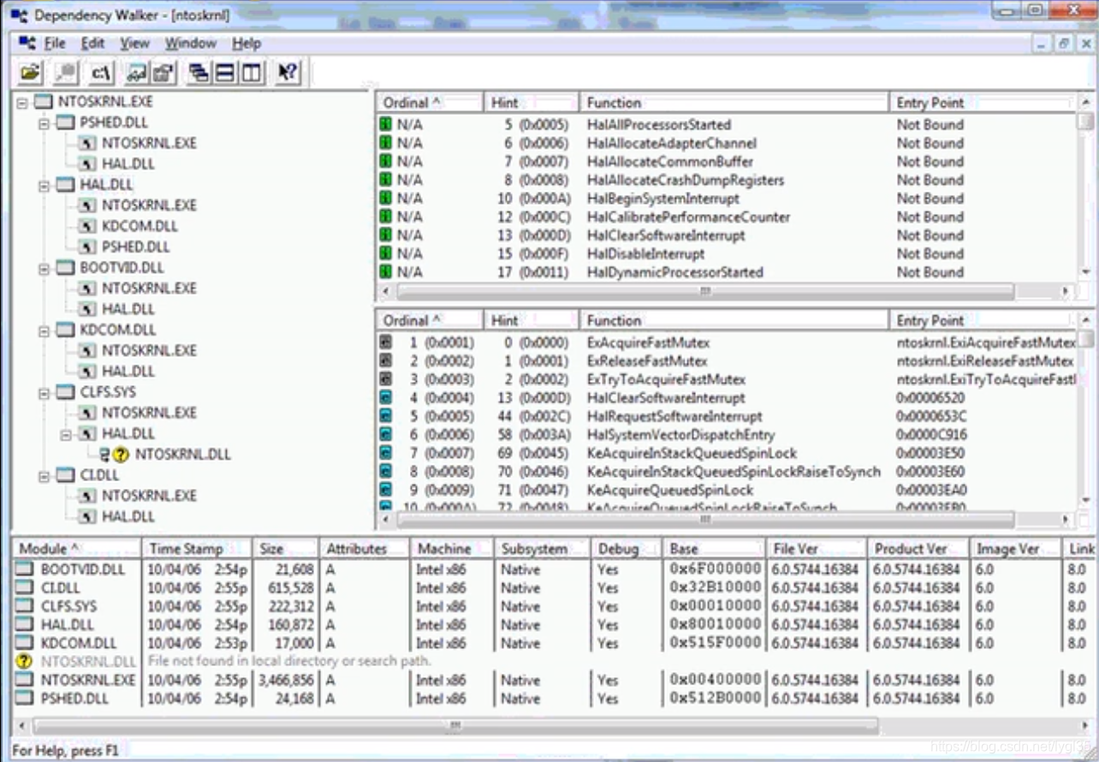Image resolution: width=1099 pixels, height=762 pixels.
Task: Sort exports list by Entry Point column header
Action: point(983,320)
